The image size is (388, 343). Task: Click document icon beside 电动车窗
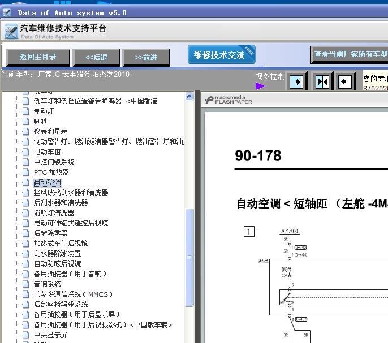tap(26, 151)
